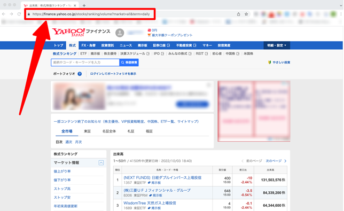Viewport: 344px width, 211px height.
Task: Open the 不動産投資 navigation tab
Action: coord(186,45)
